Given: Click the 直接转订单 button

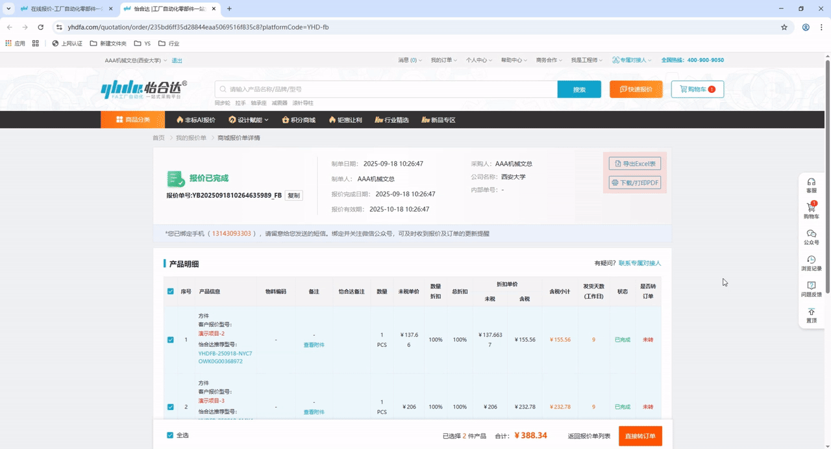Looking at the screenshot, I should [x=640, y=436].
